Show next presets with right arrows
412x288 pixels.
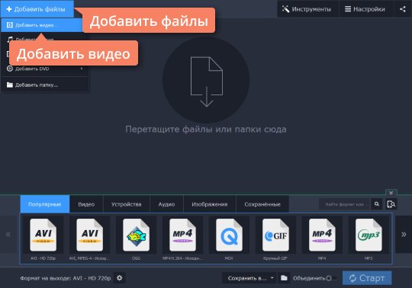click(404, 234)
